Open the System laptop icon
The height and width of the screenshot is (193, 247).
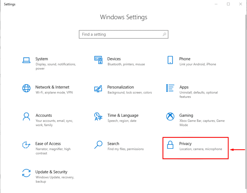[26, 60]
